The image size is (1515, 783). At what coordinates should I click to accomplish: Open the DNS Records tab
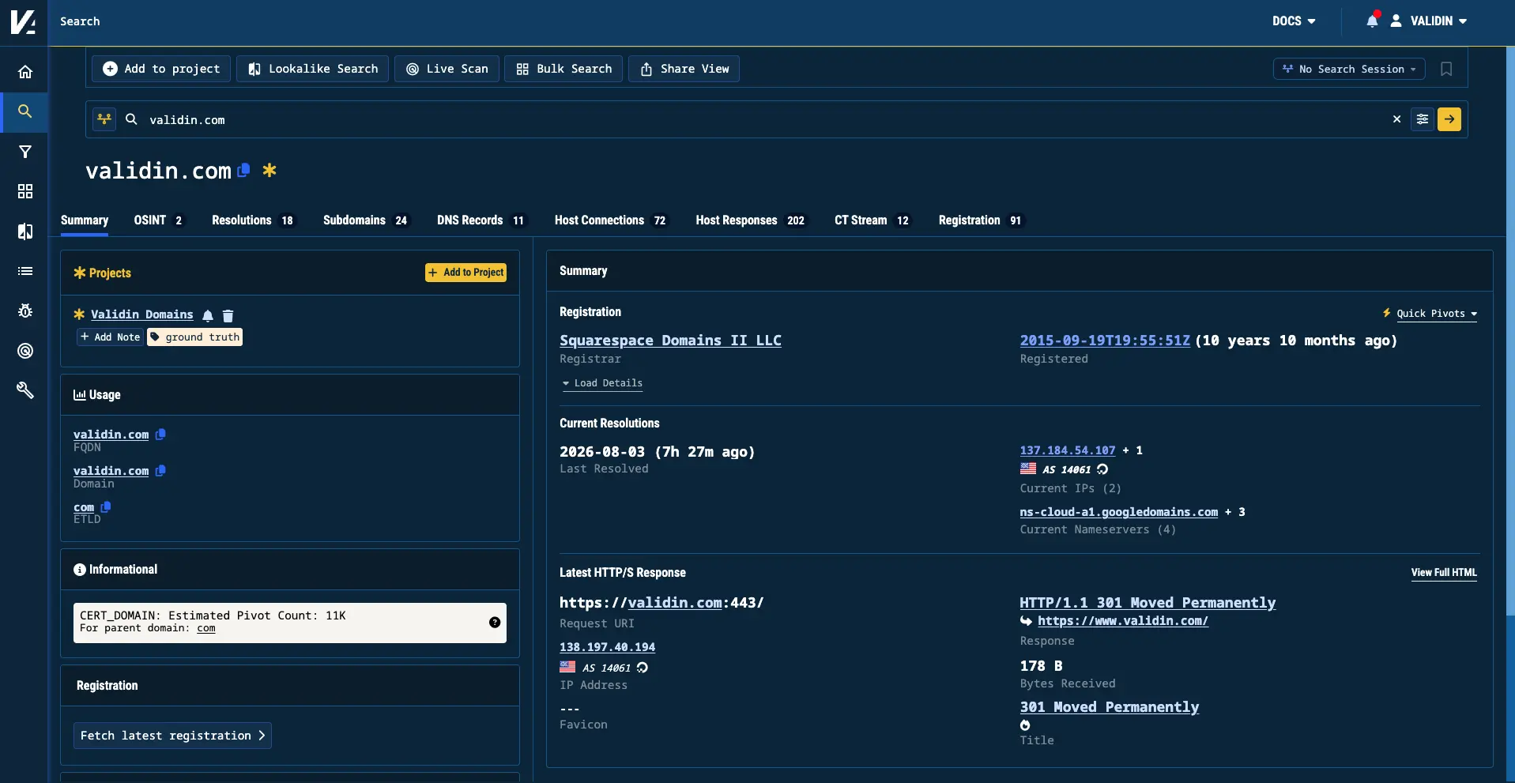pos(481,220)
